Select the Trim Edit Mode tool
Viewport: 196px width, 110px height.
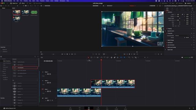(92, 57)
